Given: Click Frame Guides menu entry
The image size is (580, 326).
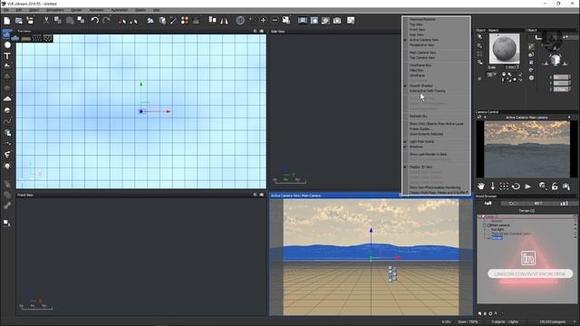Looking at the screenshot, I should coord(420,129).
